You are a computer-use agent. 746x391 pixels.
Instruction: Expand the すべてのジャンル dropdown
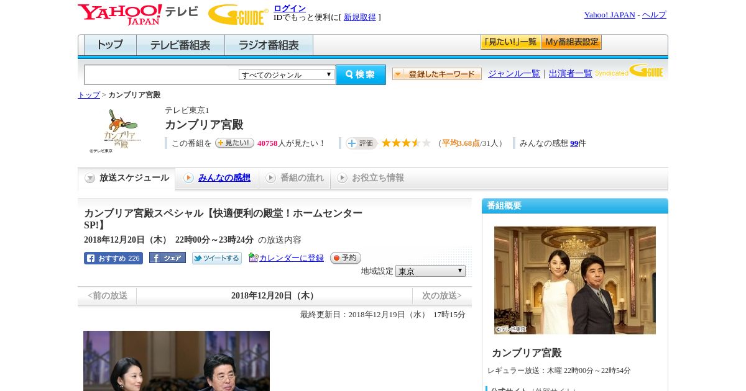click(287, 74)
